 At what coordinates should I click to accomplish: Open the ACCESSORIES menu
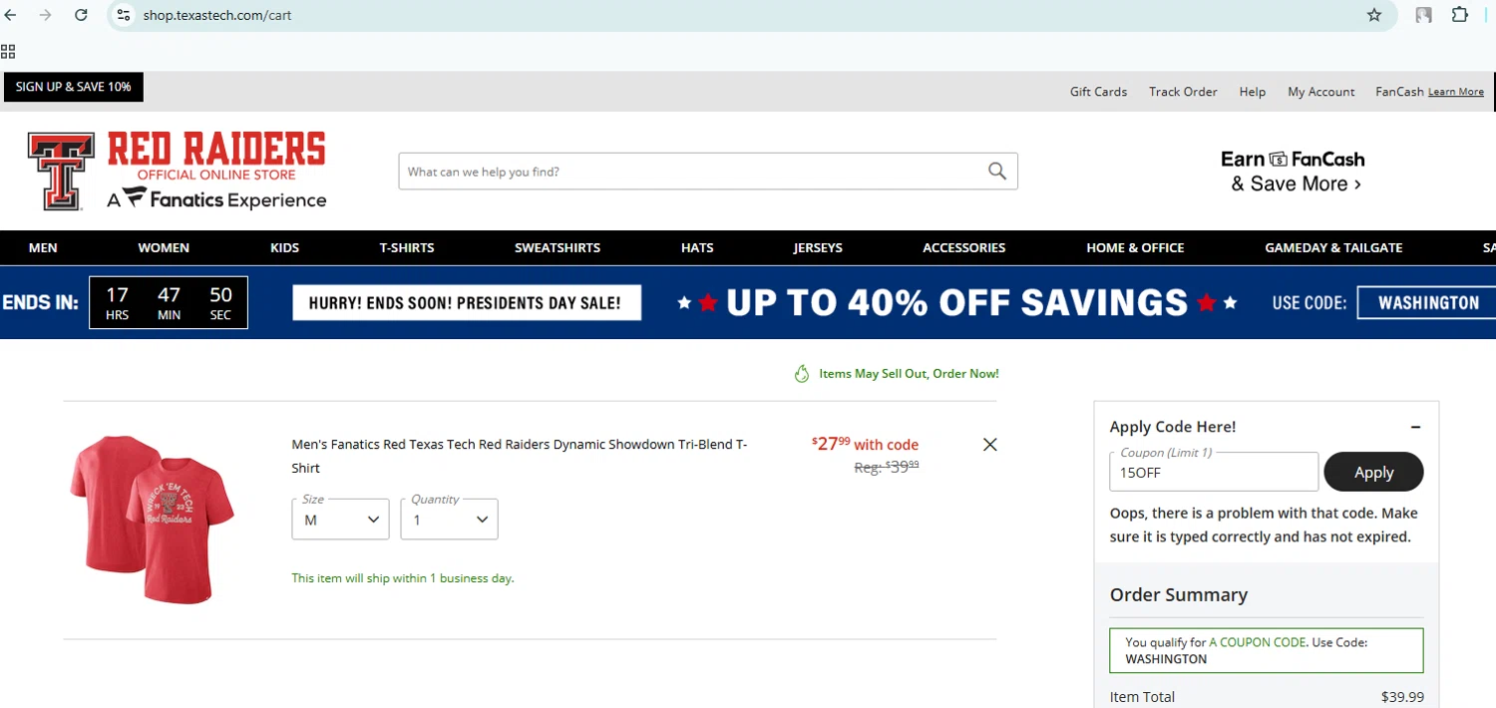click(x=963, y=247)
